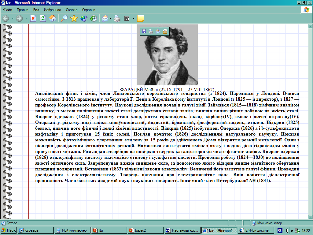This screenshot has height=235, width=313.
Task: Switch to Мой компьютер taskbar window
Action: click(72, 230)
